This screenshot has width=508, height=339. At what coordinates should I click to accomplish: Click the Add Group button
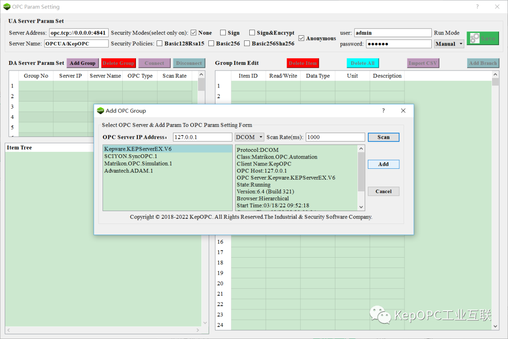pos(83,63)
